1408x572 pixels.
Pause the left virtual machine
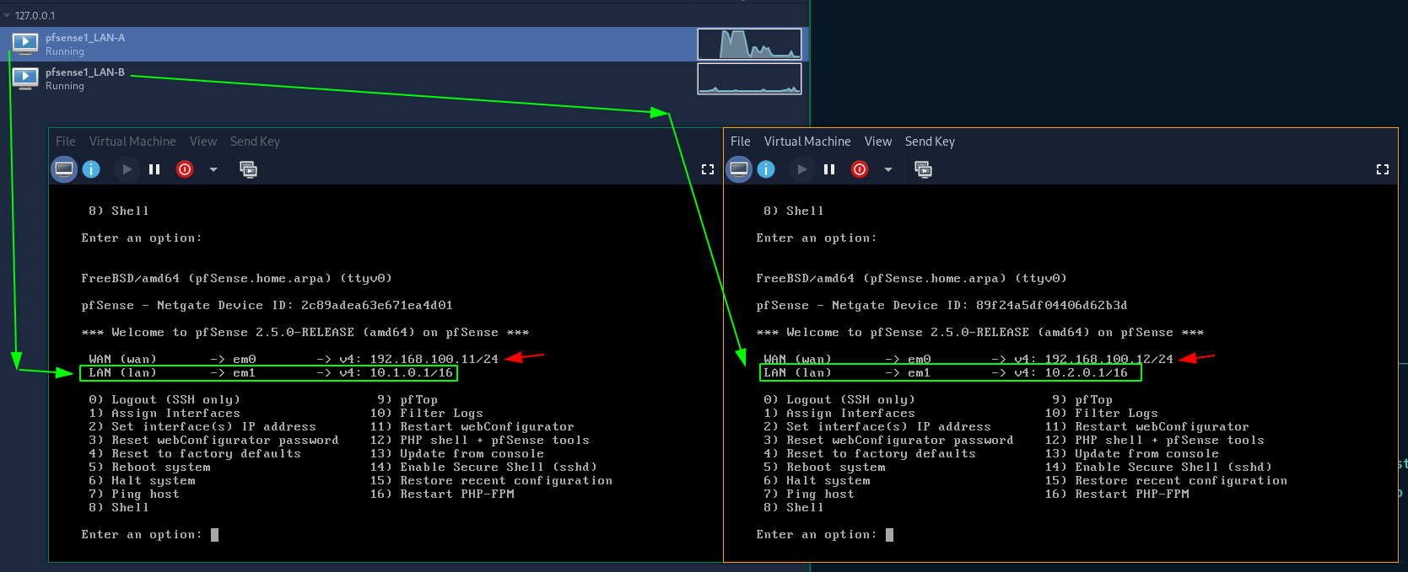coord(154,169)
